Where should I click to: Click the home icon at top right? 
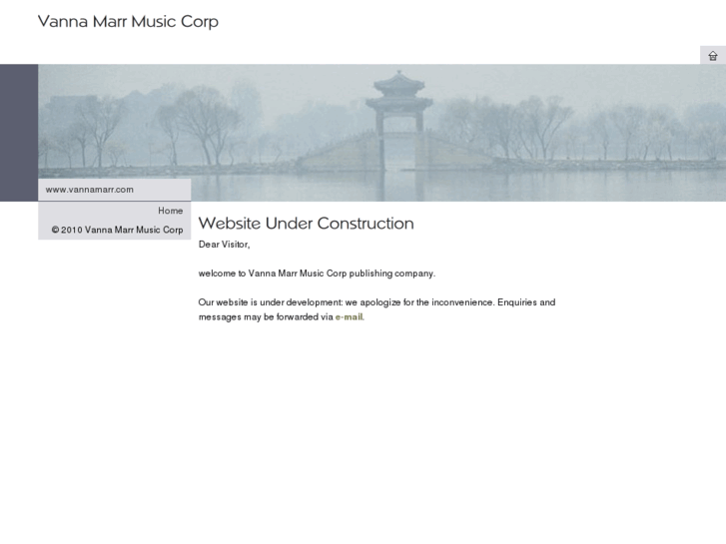coord(713,56)
